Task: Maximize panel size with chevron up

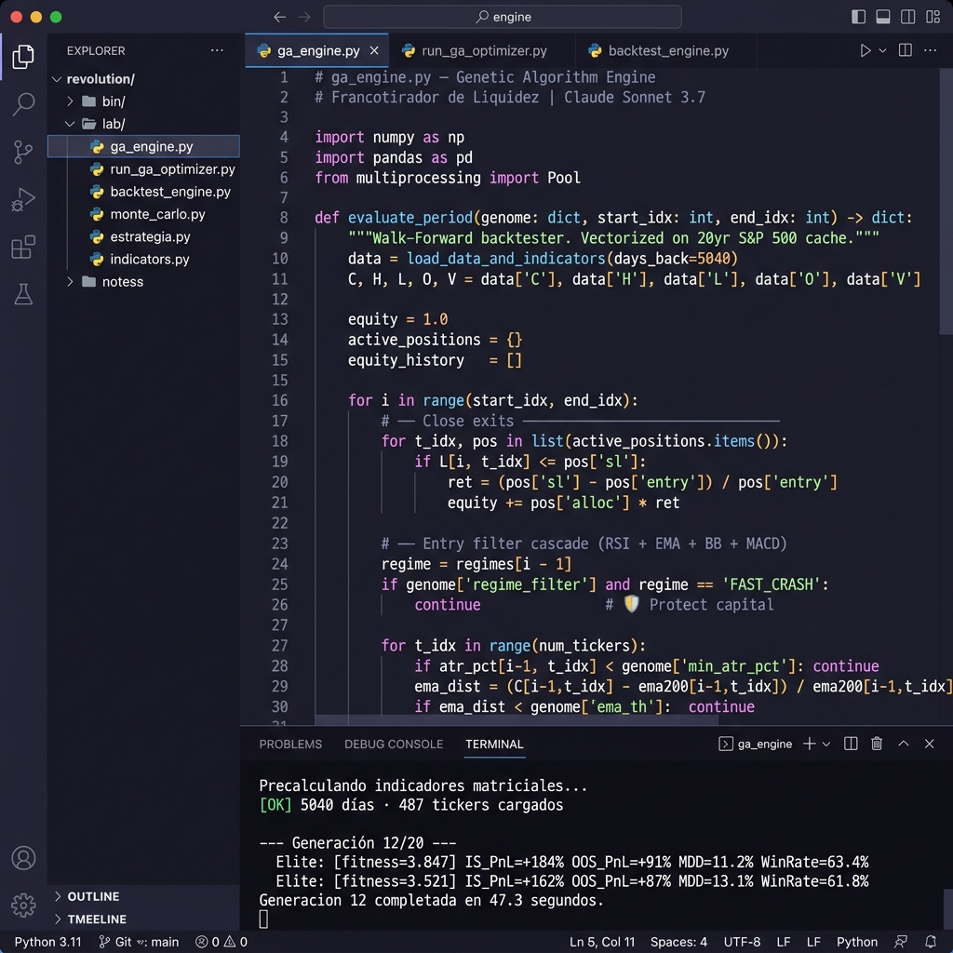Action: tap(904, 744)
